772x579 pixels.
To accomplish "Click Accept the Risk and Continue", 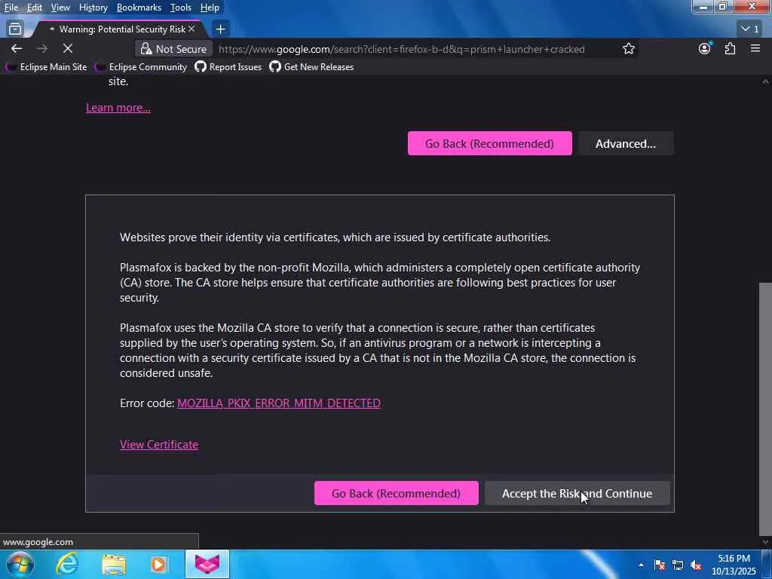I will [x=577, y=493].
